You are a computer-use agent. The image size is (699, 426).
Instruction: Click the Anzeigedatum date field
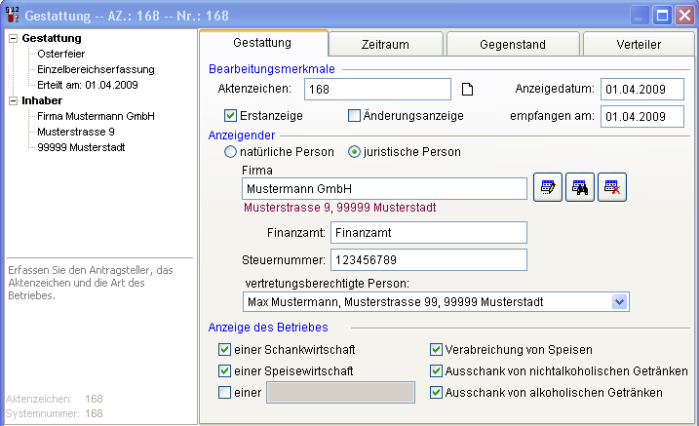[x=645, y=90]
